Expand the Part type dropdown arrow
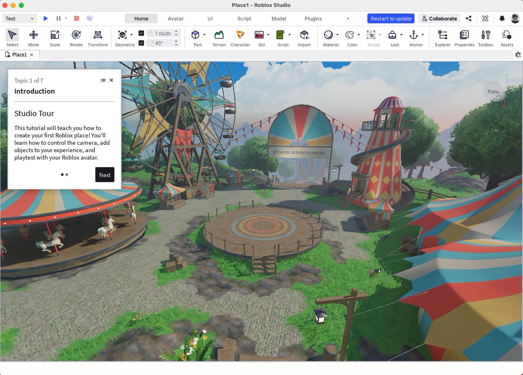 pyautogui.click(x=204, y=35)
